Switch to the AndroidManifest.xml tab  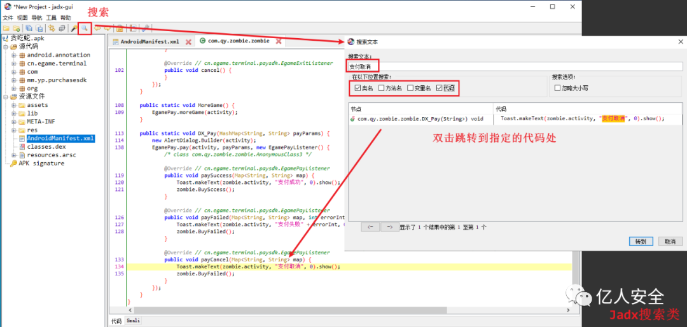point(150,41)
